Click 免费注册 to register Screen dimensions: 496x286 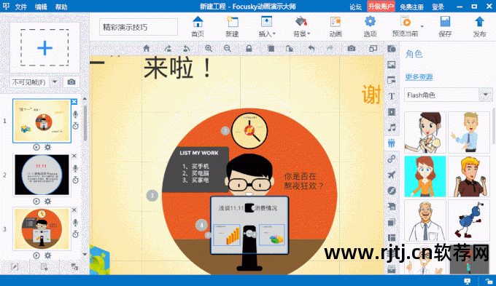411,7
